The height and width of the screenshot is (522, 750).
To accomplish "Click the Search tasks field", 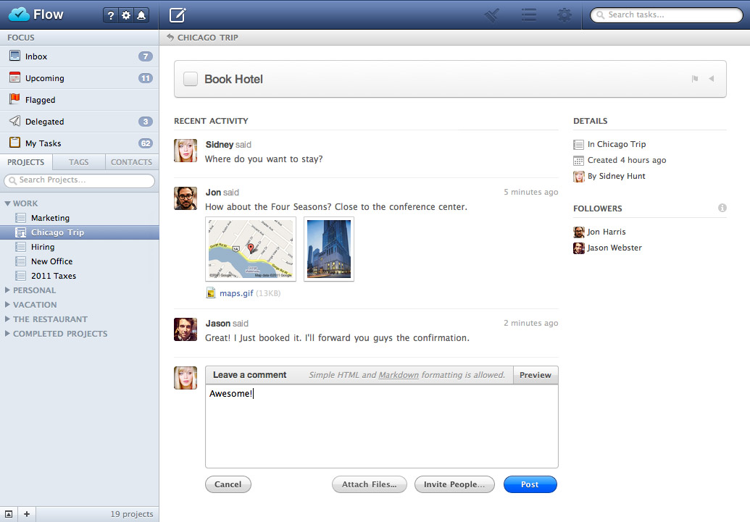I will click(665, 14).
